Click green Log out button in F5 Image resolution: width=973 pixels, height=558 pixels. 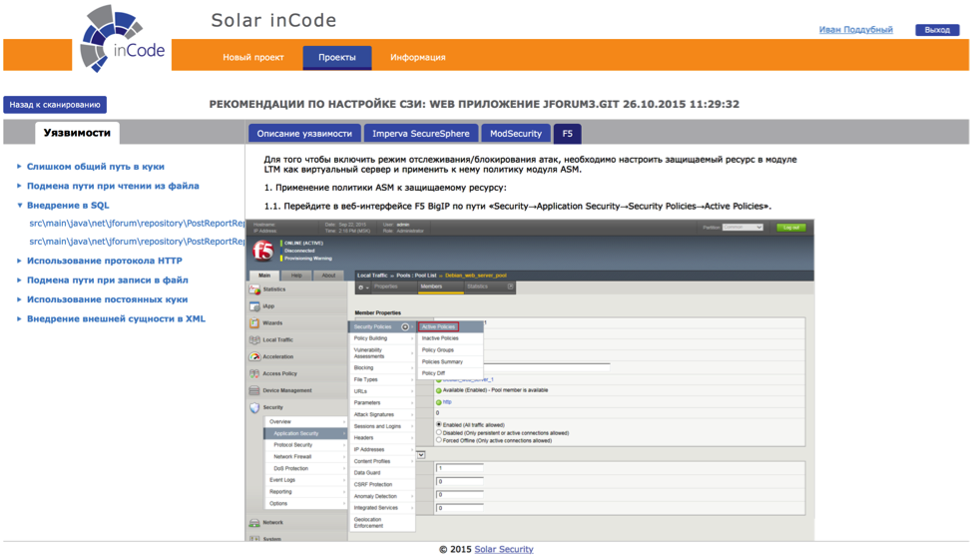tap(791, 228)
